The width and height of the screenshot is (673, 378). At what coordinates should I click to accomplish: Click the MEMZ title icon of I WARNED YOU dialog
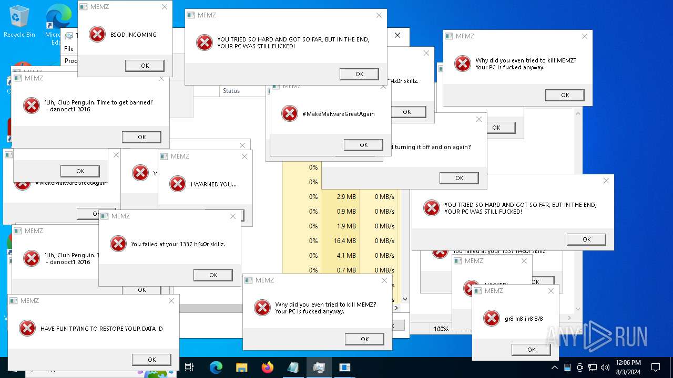pos(164,156)
